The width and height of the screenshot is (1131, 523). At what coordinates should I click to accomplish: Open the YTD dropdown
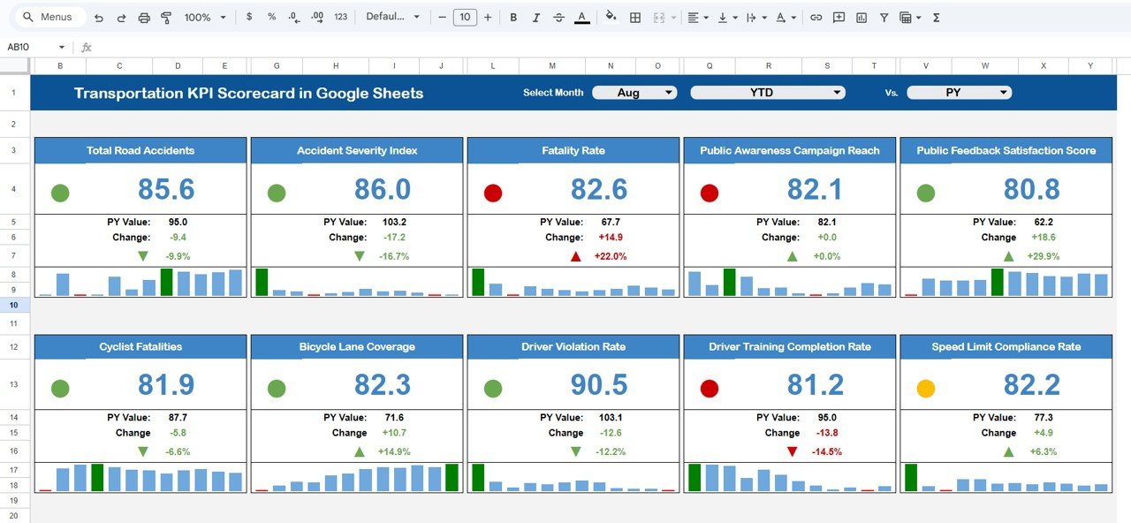pyautogui.click(x=767, y=92)
